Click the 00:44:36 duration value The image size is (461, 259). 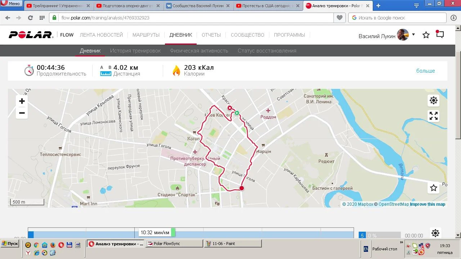pyautogui.click(x=51, y=67)
